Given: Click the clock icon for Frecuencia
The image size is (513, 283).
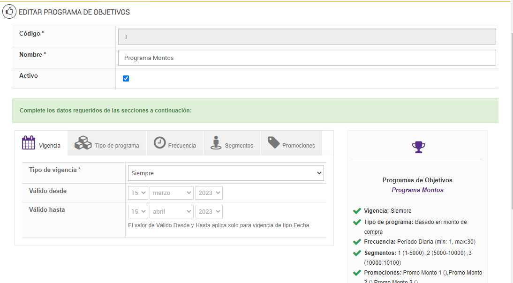Looking at the screenshot, I should [x=159, y=142].
